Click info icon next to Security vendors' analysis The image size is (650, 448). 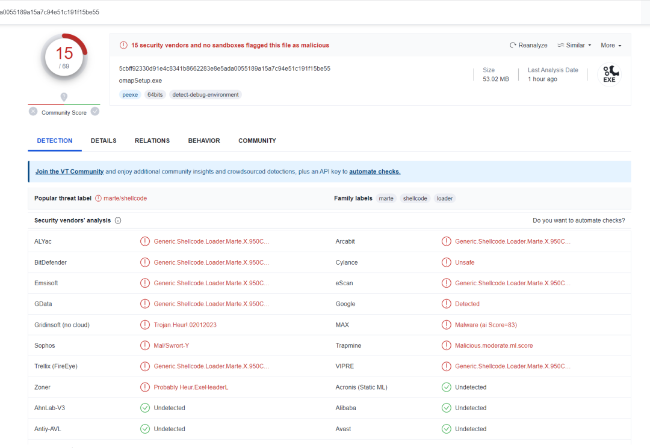[118, 220]
